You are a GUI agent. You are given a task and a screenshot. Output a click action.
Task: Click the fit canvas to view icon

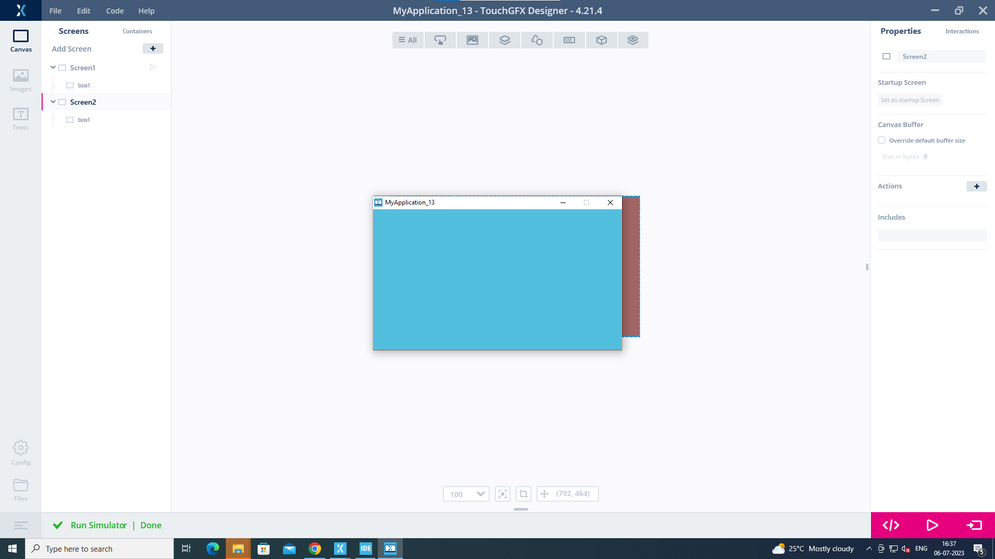503,494
